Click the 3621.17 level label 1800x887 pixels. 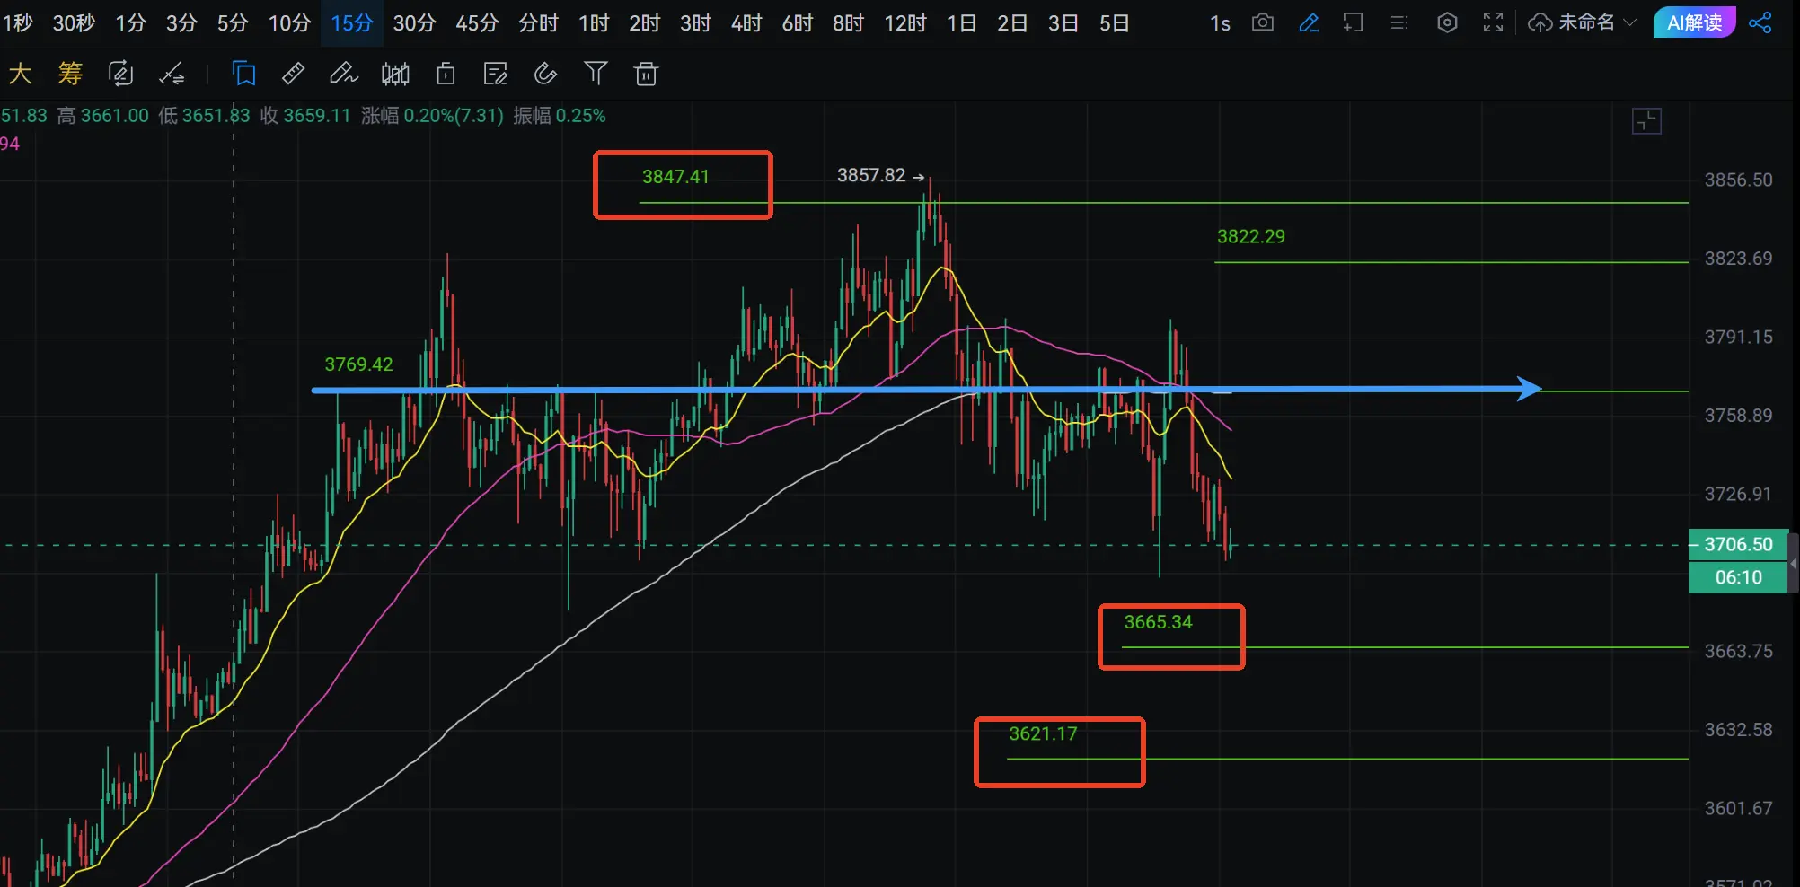1043,733
